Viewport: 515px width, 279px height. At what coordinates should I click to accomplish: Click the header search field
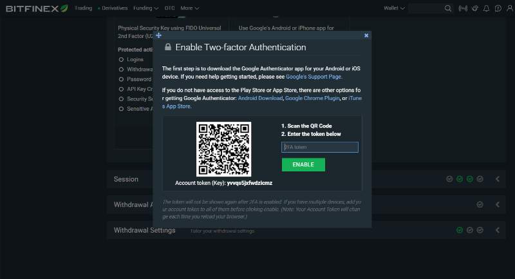pos(426,8)
